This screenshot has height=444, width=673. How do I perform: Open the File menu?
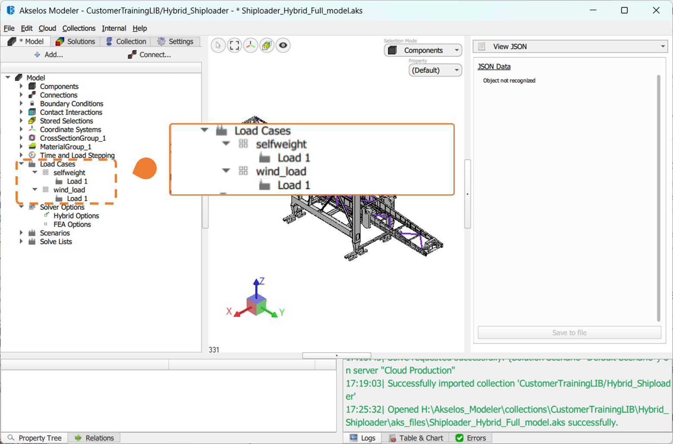pos(9,28)
